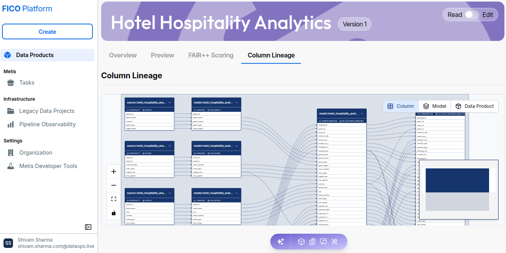Select checkin_year column in the consumption node

coord(441,144)
